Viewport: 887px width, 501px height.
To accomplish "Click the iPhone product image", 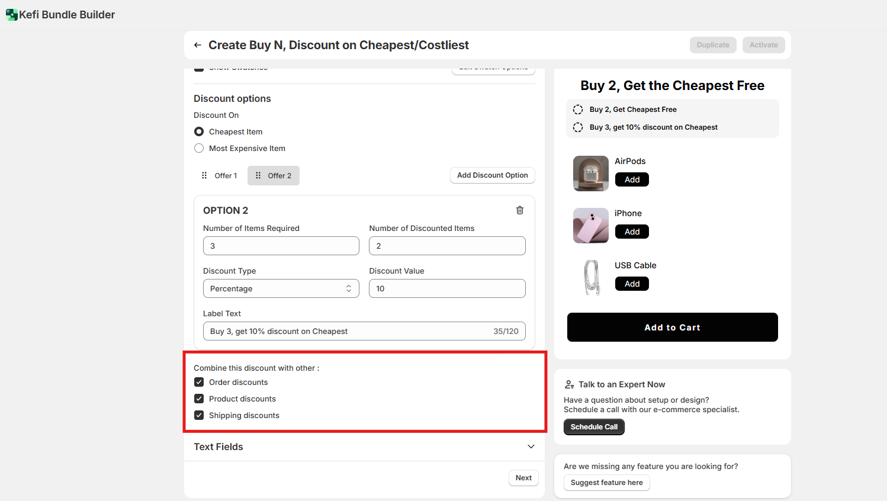I will [590, 226].
